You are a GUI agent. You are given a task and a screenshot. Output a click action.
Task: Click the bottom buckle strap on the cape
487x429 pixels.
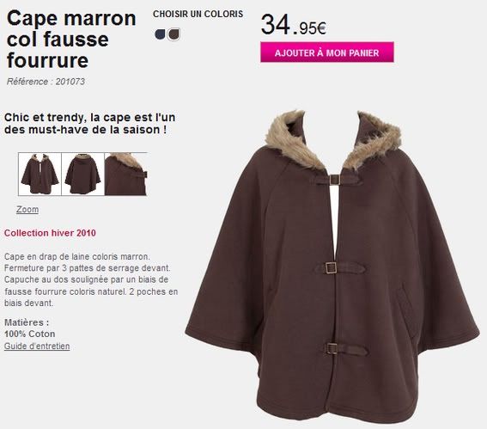[x=346, y=349]
